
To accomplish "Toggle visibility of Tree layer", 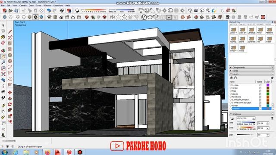I will (260, 91).
